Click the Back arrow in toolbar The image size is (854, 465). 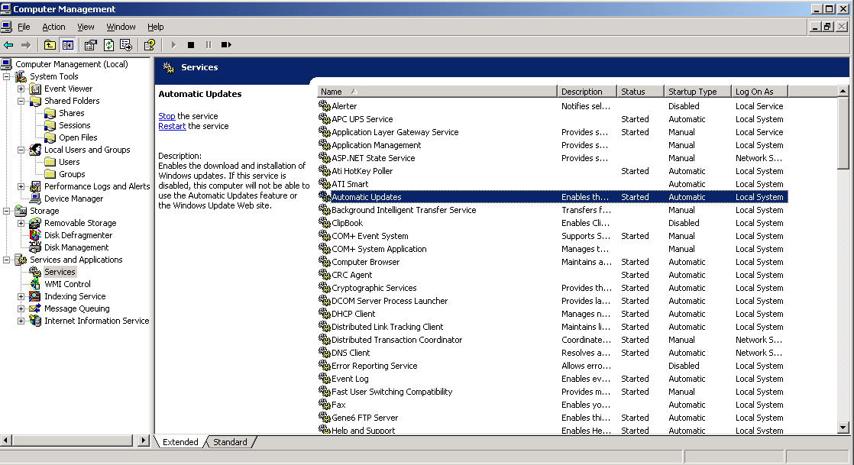8,45
